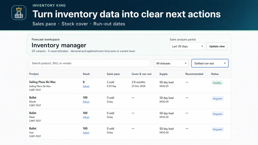Screen dimensions: 258x145
Task: Click the Recommended column header
Action: pyautogui.click(x=194, y=74)
